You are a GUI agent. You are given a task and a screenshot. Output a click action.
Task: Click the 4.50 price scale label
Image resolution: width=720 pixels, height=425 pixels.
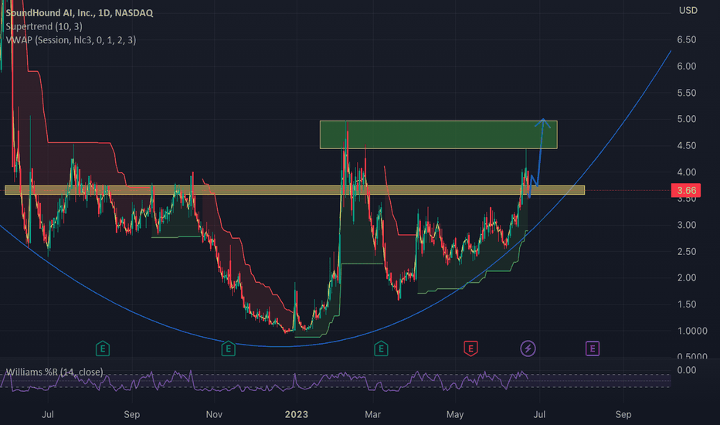(x=687, y=145)
